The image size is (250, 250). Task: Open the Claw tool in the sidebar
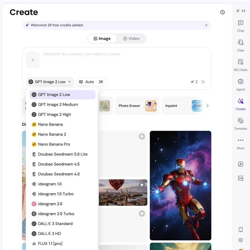coord(240,46)
